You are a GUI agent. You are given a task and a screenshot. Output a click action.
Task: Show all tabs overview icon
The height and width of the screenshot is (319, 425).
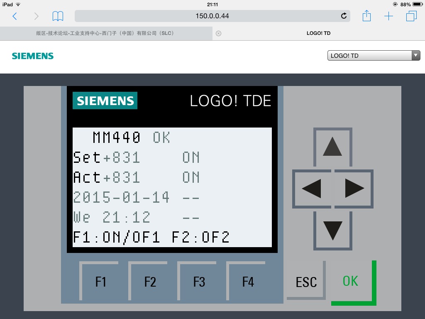coord(411,16)
